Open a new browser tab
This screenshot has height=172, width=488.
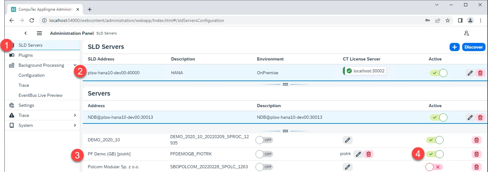90,9
